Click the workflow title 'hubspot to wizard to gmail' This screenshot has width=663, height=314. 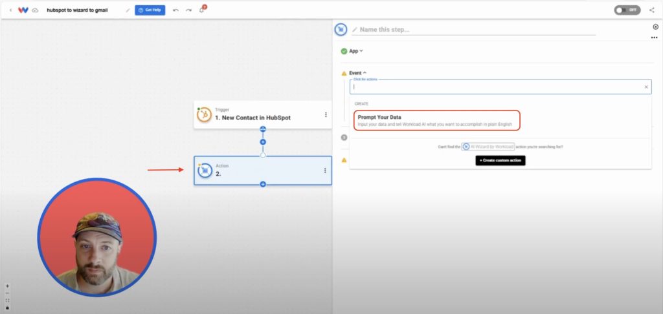point(78,10)
